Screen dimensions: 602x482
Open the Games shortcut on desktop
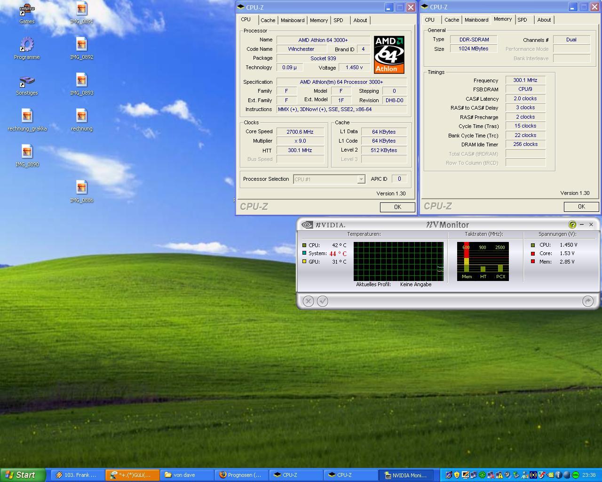(27, 10)
